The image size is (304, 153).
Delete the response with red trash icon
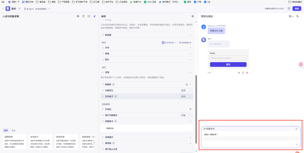(x=247, y=73)
